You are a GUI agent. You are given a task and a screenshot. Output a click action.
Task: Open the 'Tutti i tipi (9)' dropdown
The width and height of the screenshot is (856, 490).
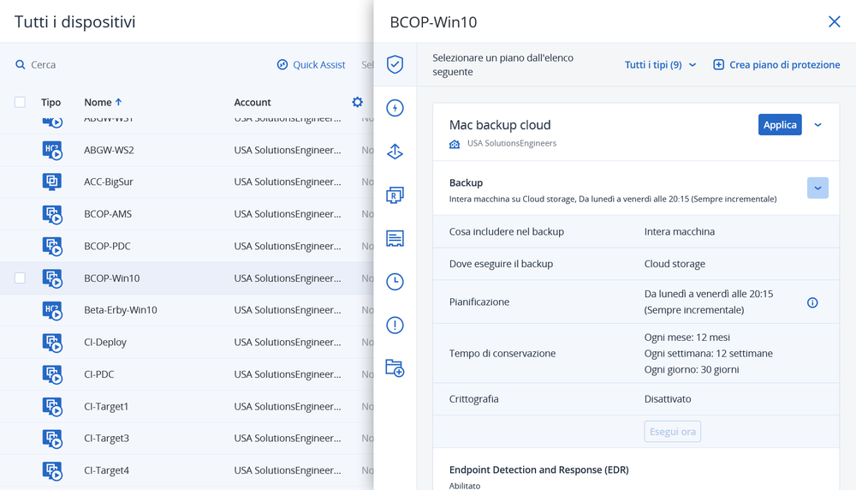[660, 65]
